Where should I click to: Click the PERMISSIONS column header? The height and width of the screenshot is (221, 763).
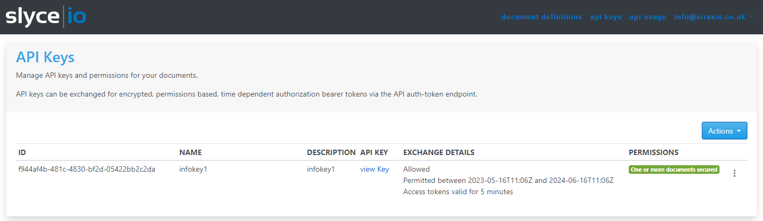point(653,152)
